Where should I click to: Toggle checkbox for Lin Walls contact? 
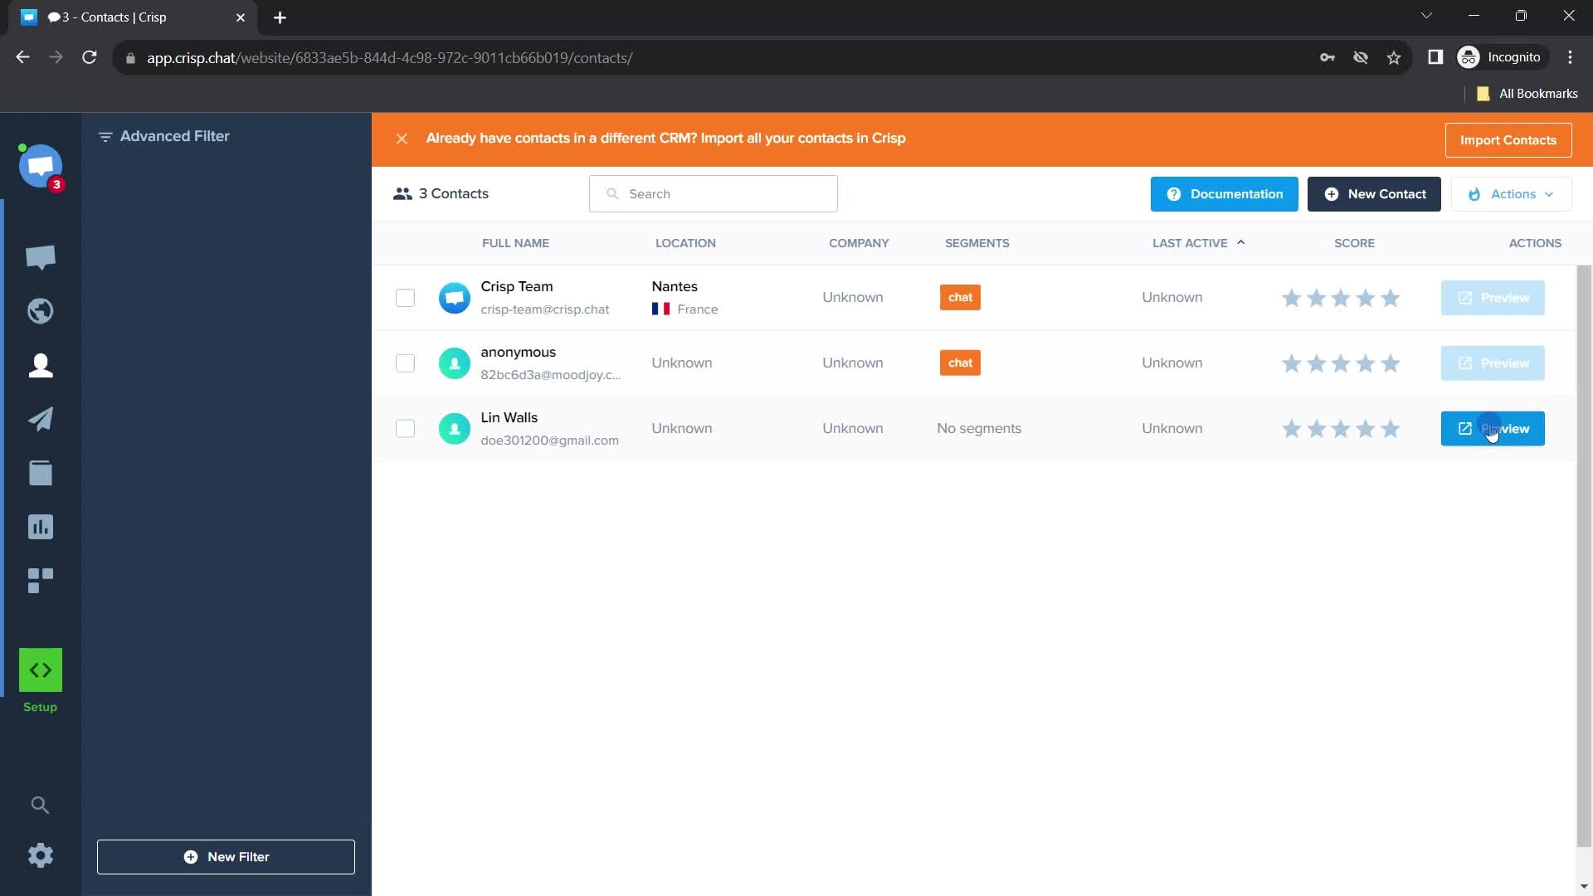404,428
